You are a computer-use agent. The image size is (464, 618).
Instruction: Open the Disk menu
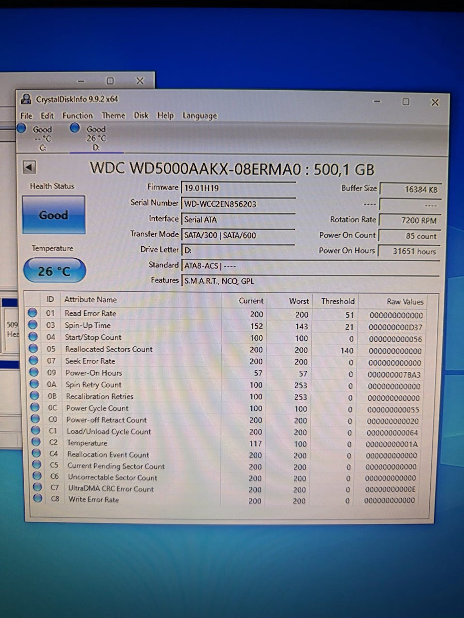141,115
